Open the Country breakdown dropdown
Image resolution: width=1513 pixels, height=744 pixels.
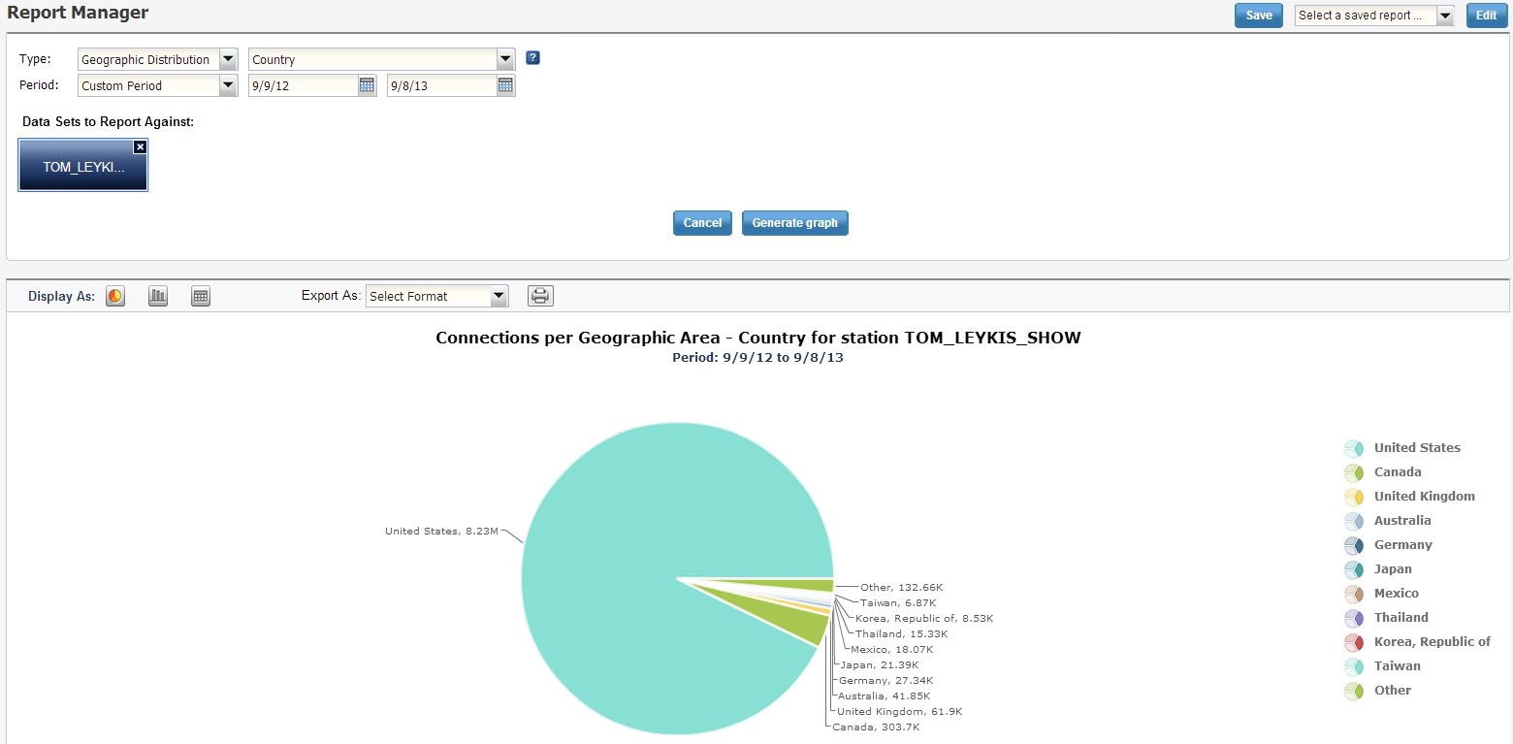[381, 59]
